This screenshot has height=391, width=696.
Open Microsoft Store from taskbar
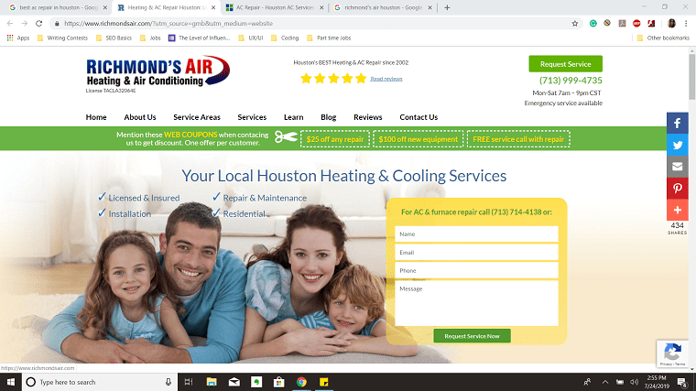pos(278,382)
